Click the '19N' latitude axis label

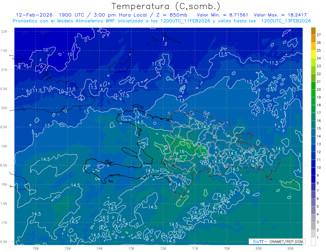[4, 146]
